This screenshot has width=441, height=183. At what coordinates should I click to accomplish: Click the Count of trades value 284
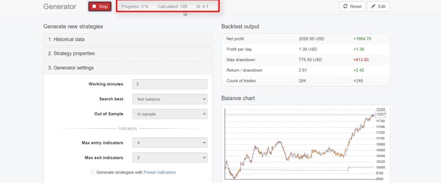302,81
